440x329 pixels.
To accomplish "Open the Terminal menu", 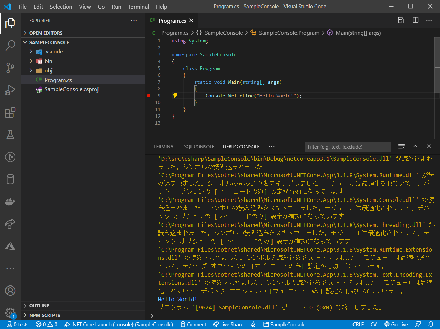I will click(138, 7).
